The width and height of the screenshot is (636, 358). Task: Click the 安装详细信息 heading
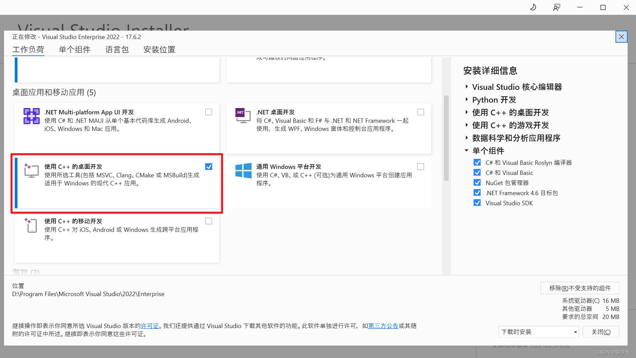tap(490, 71)
